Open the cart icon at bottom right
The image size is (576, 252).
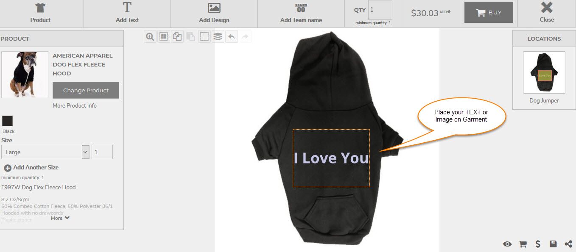[523, 244]
